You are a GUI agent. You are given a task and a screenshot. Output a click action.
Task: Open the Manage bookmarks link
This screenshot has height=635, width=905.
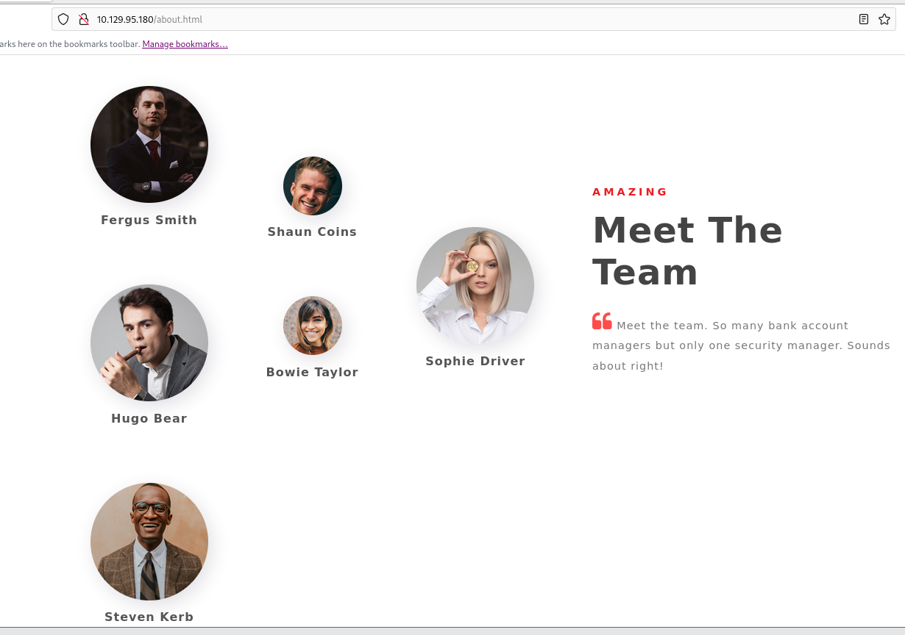tap(185, 44)
